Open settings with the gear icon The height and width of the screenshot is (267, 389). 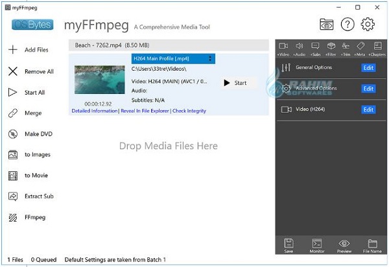(368, 24)
